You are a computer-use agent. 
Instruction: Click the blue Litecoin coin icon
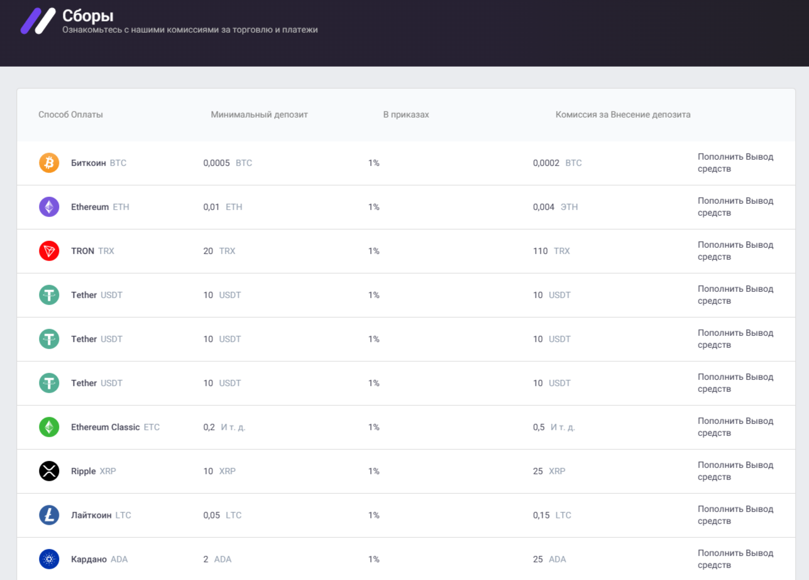(49, 515)
